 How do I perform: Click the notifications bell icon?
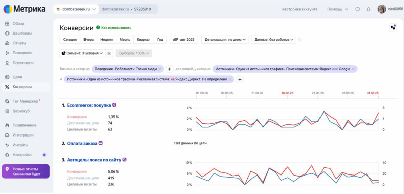coord(368,9)
